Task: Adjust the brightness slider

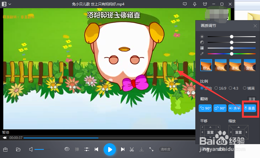Action: click(232, 37)
